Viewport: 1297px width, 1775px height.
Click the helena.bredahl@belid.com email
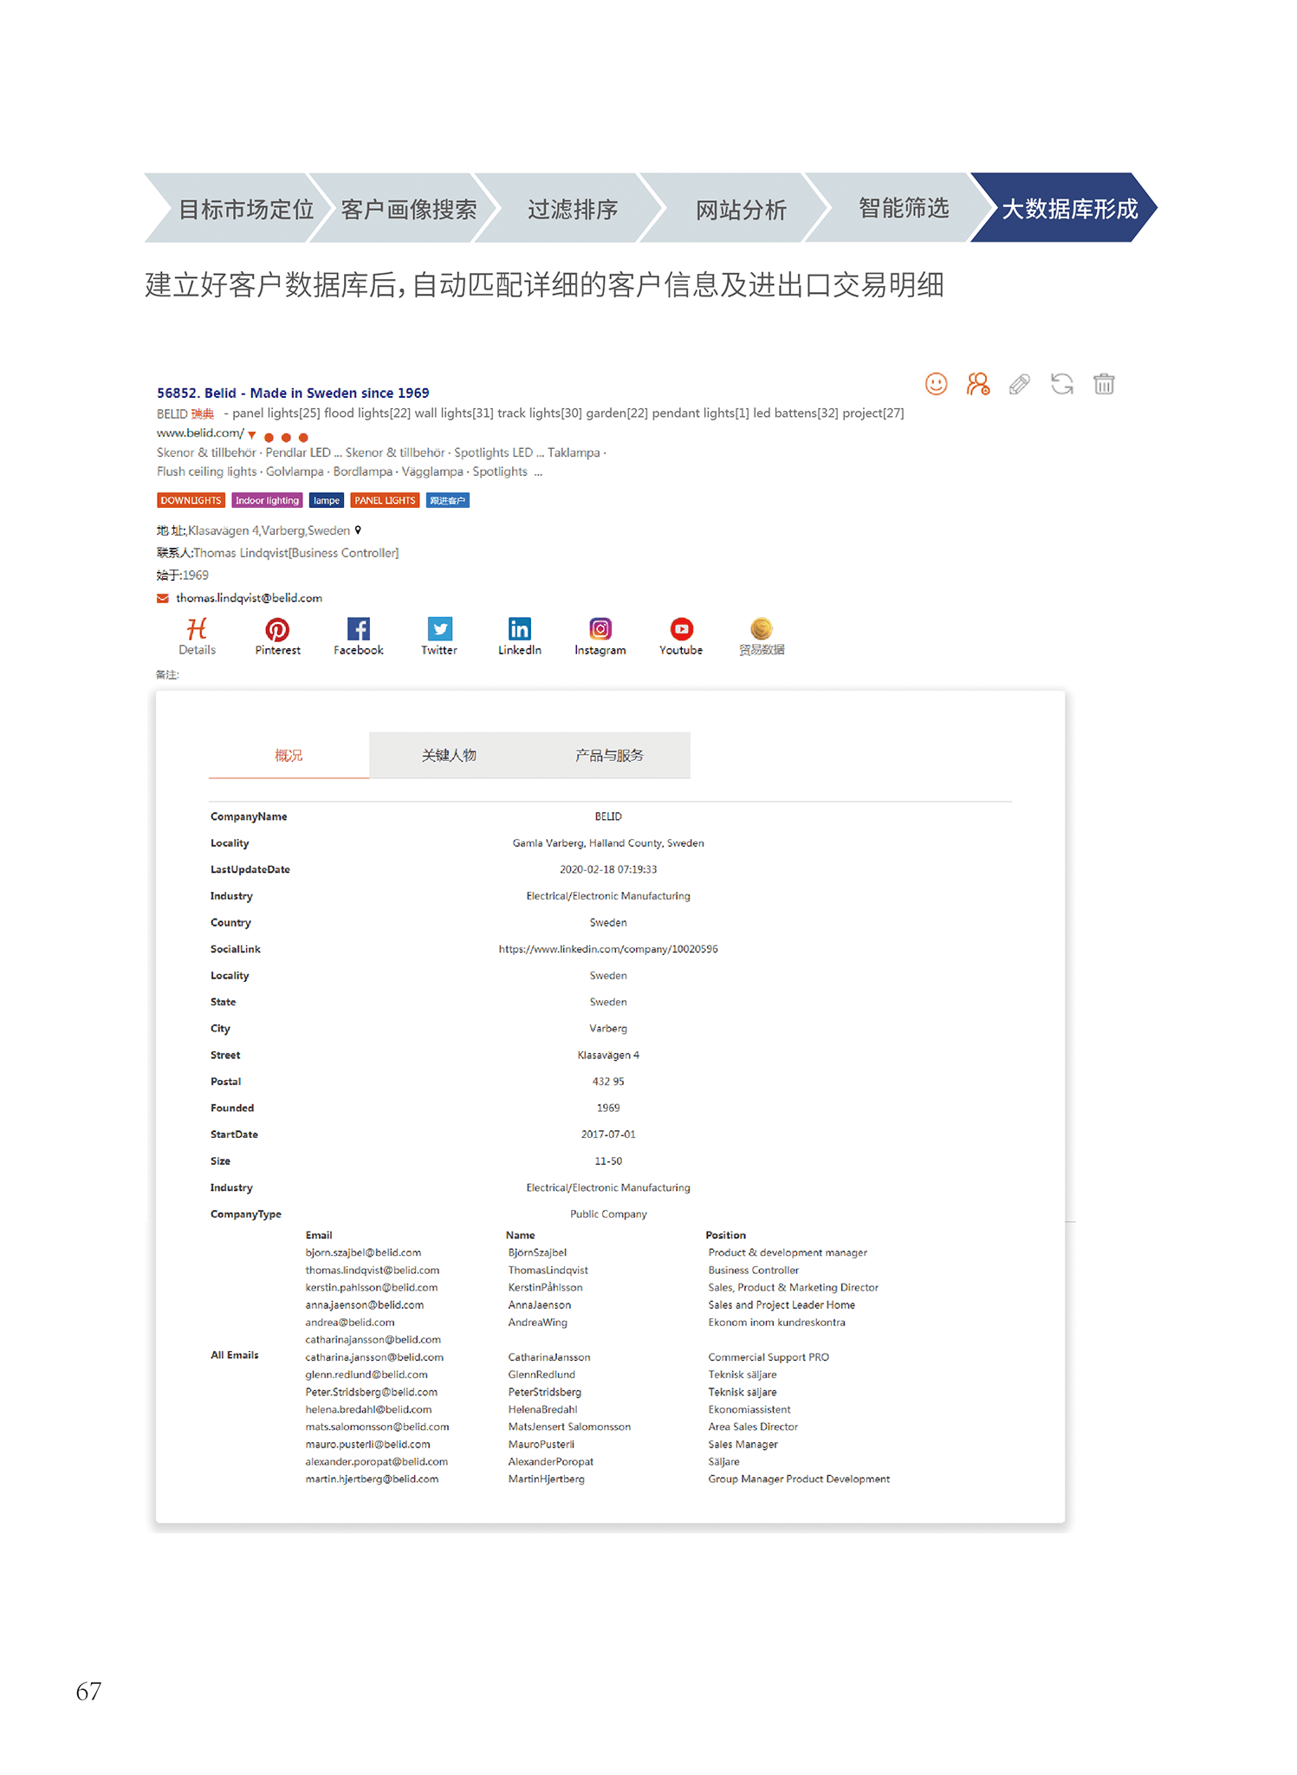coord(368,1409)
